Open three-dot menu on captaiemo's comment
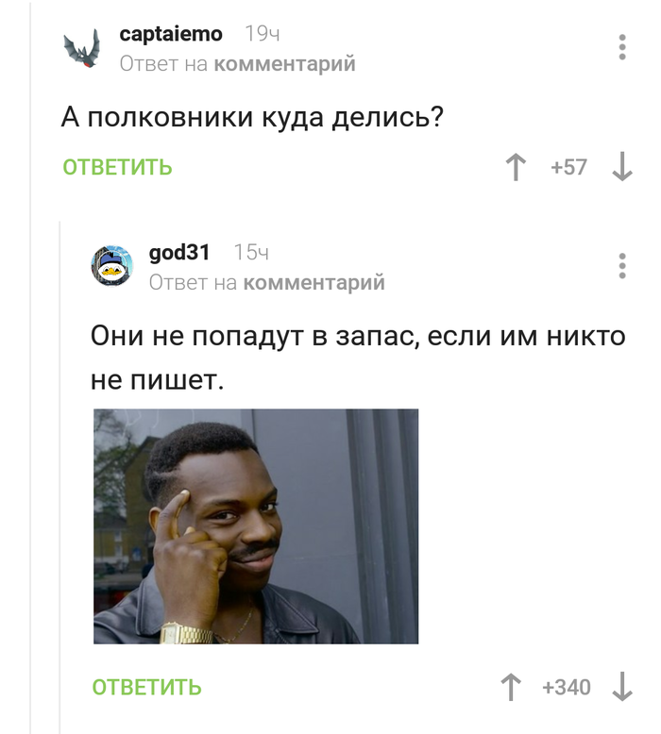Image resolution: width=661 pixels, height=734 pixels. (622, 47)
